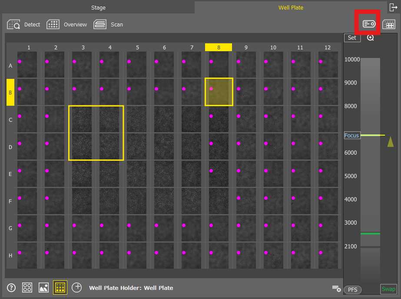The image size is (401, 299).
Task: Click the image picture icon in bottom bar
Action: (x=43, y=287)
